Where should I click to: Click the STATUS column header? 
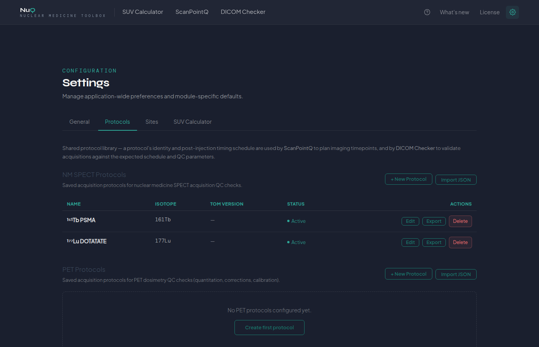[296, 204]
